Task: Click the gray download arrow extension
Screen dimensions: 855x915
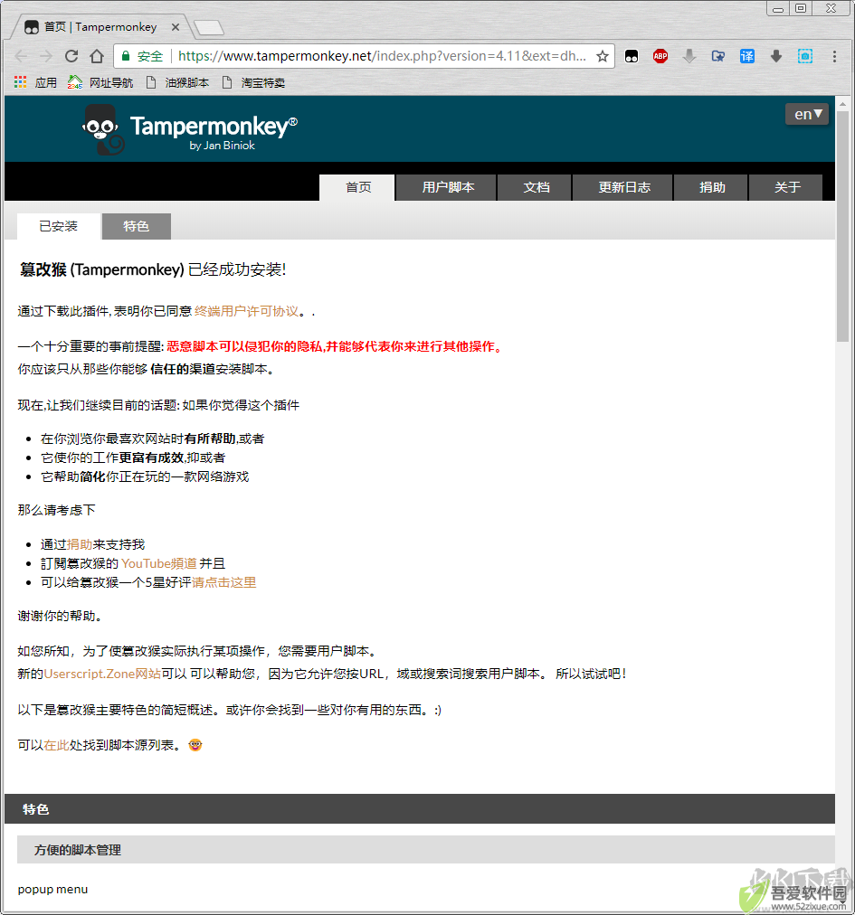Action: pyautogui.click(x=689, y=56)
